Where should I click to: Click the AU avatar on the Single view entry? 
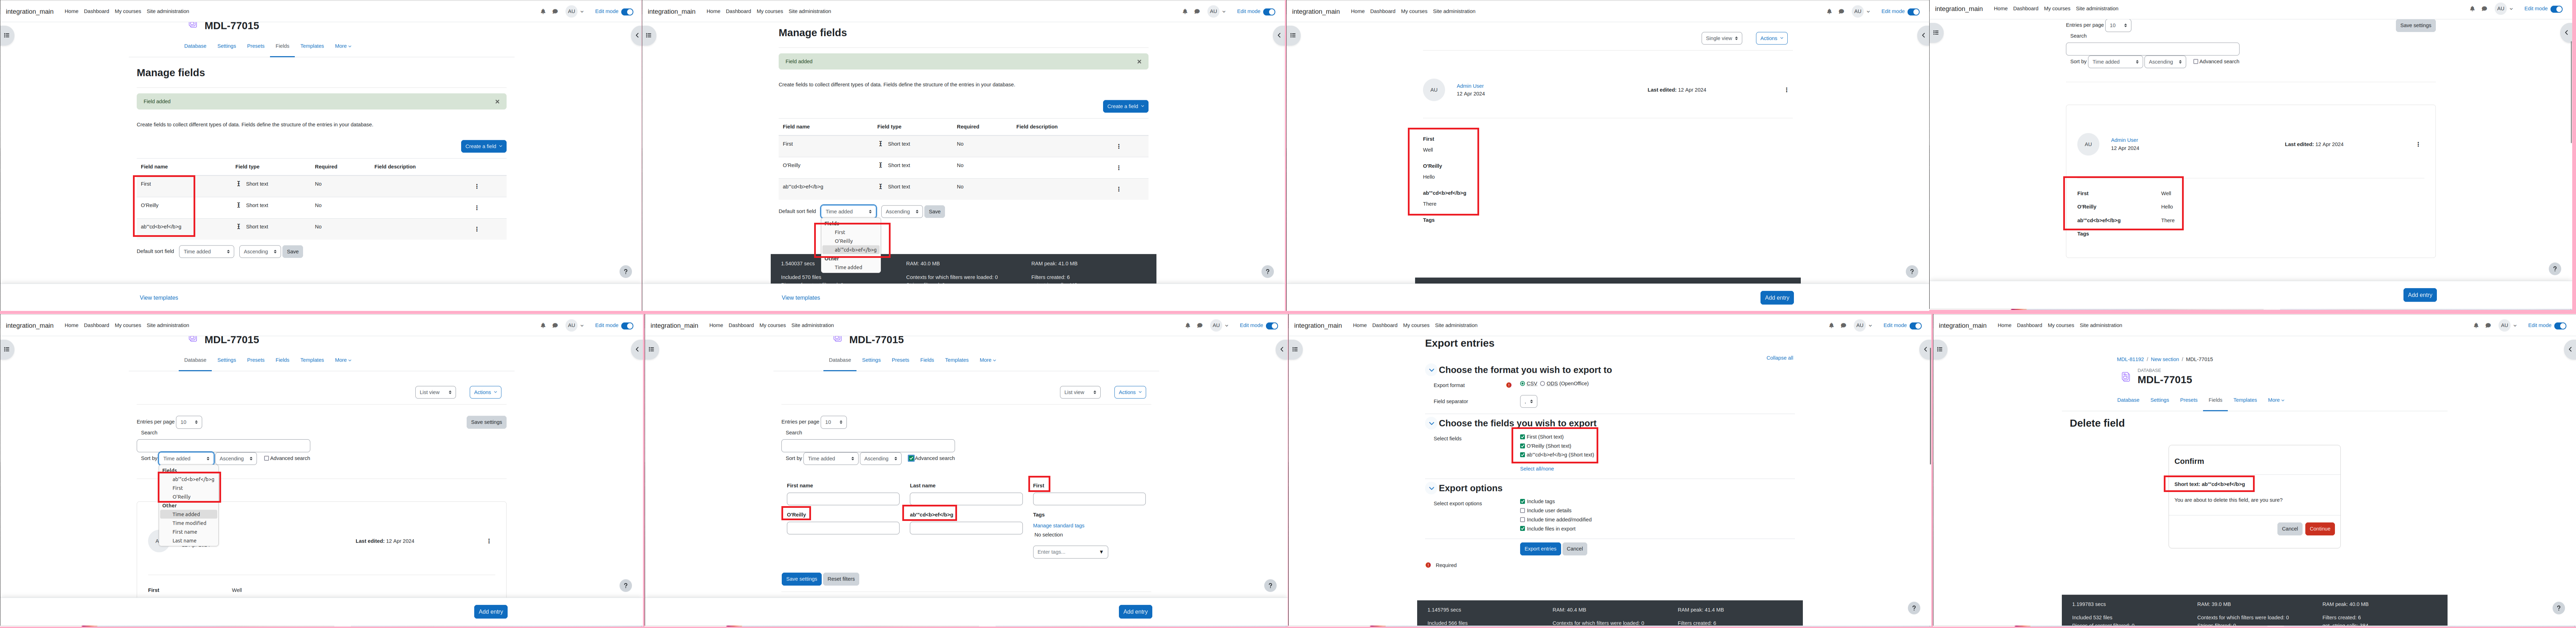click(x=1434, y=90)
